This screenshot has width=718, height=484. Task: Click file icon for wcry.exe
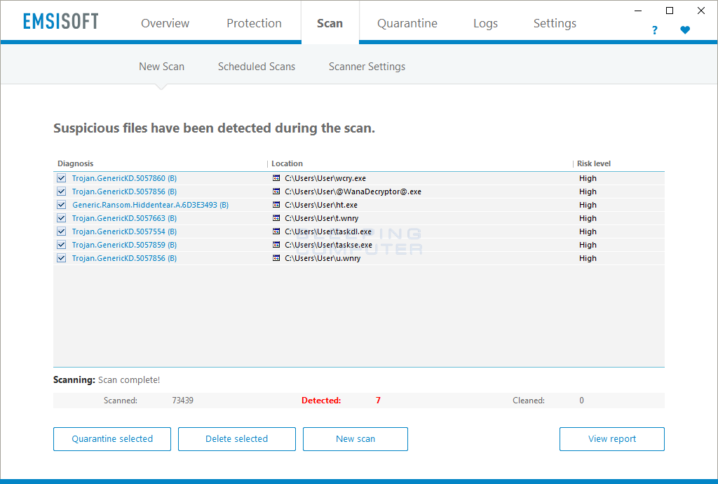pos(276,178)
